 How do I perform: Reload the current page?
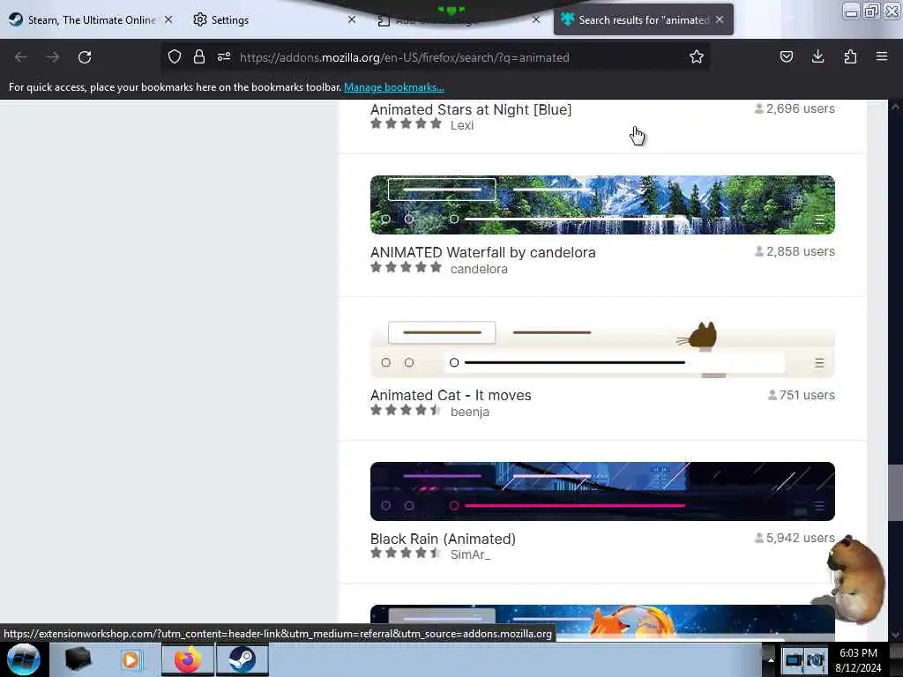[x=85, y=57]
